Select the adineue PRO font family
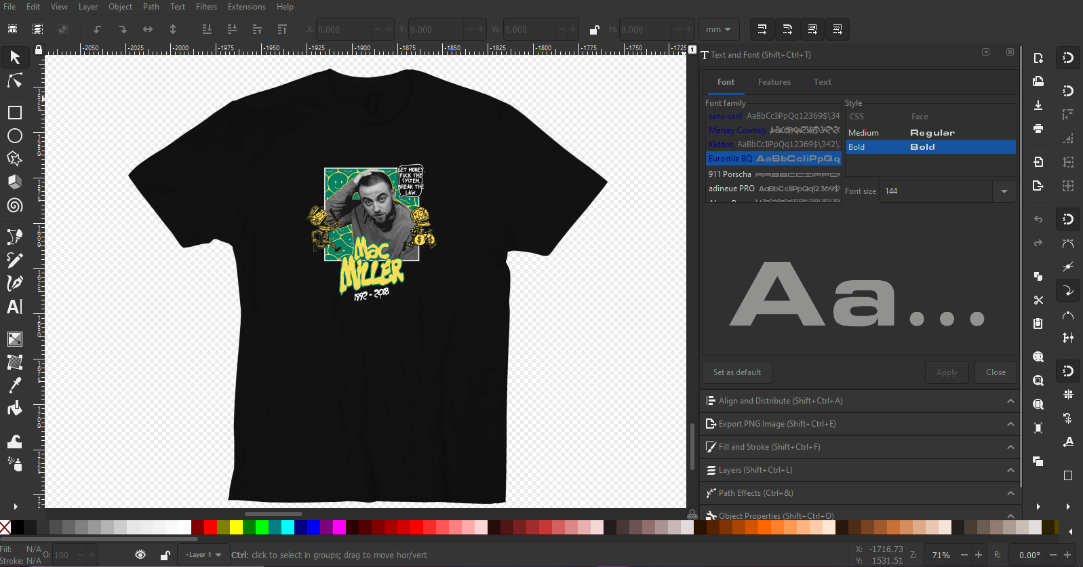Viewport: 1083px width, 567px height. [x=774, y=189]
